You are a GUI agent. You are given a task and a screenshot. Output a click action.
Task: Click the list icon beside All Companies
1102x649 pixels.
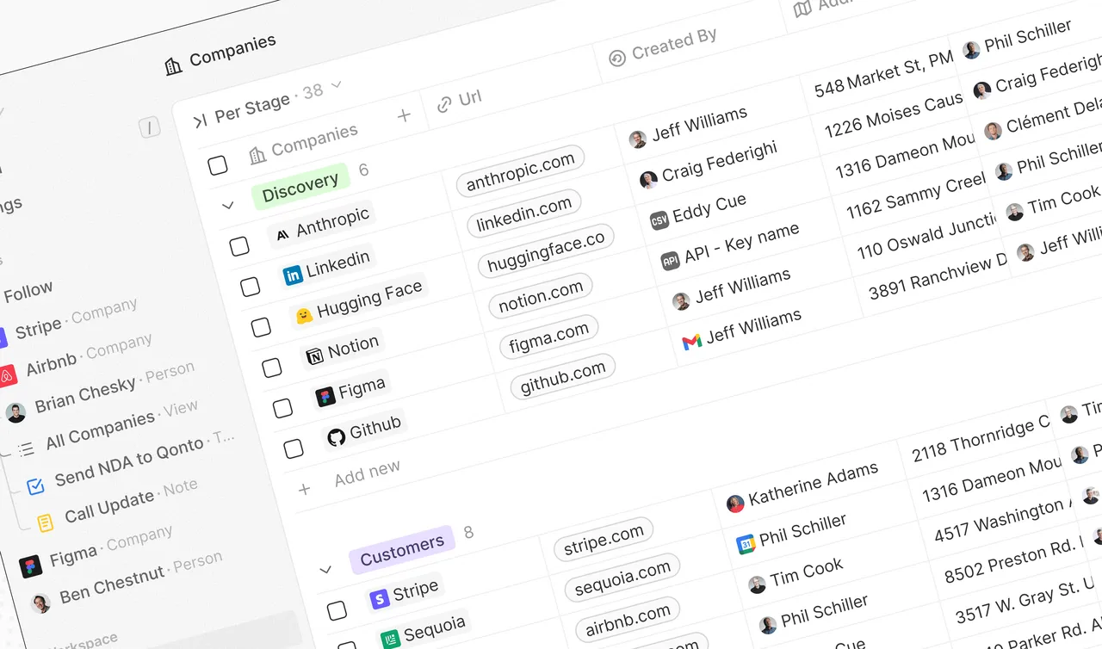(x=27, y=448)
